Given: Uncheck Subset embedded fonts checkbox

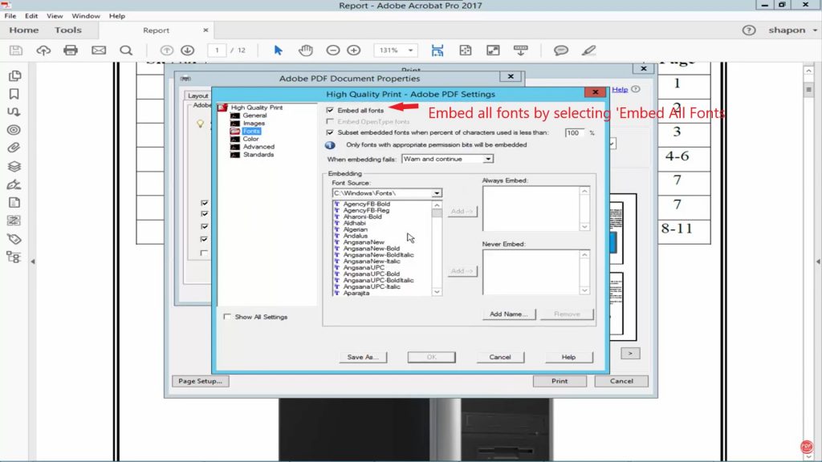Looking at the screenshot, I should tap(330, 132).
